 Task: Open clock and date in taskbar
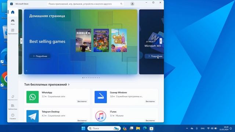(224, 128)
